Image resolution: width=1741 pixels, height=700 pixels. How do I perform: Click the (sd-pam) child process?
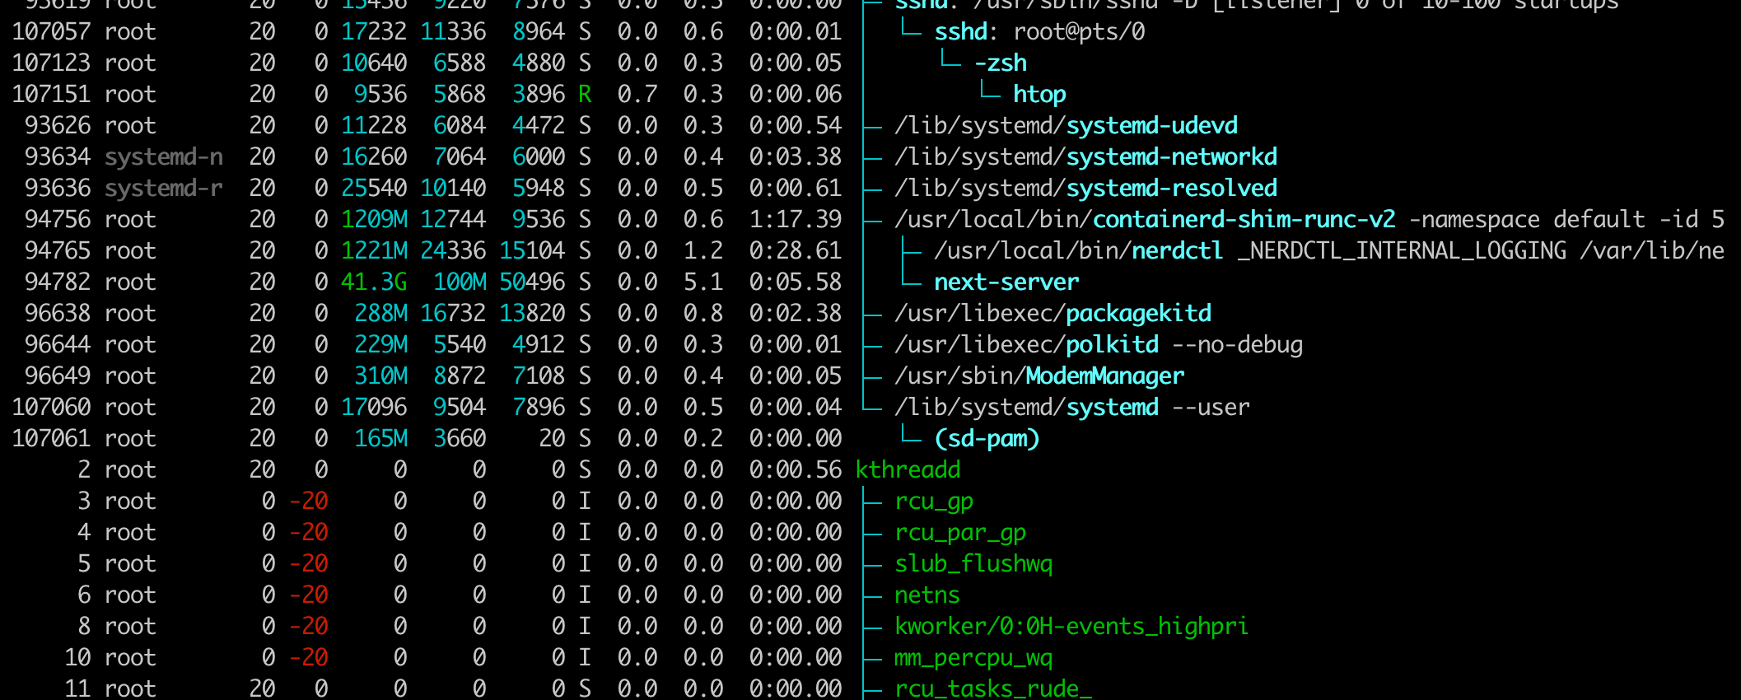point(987,439)
